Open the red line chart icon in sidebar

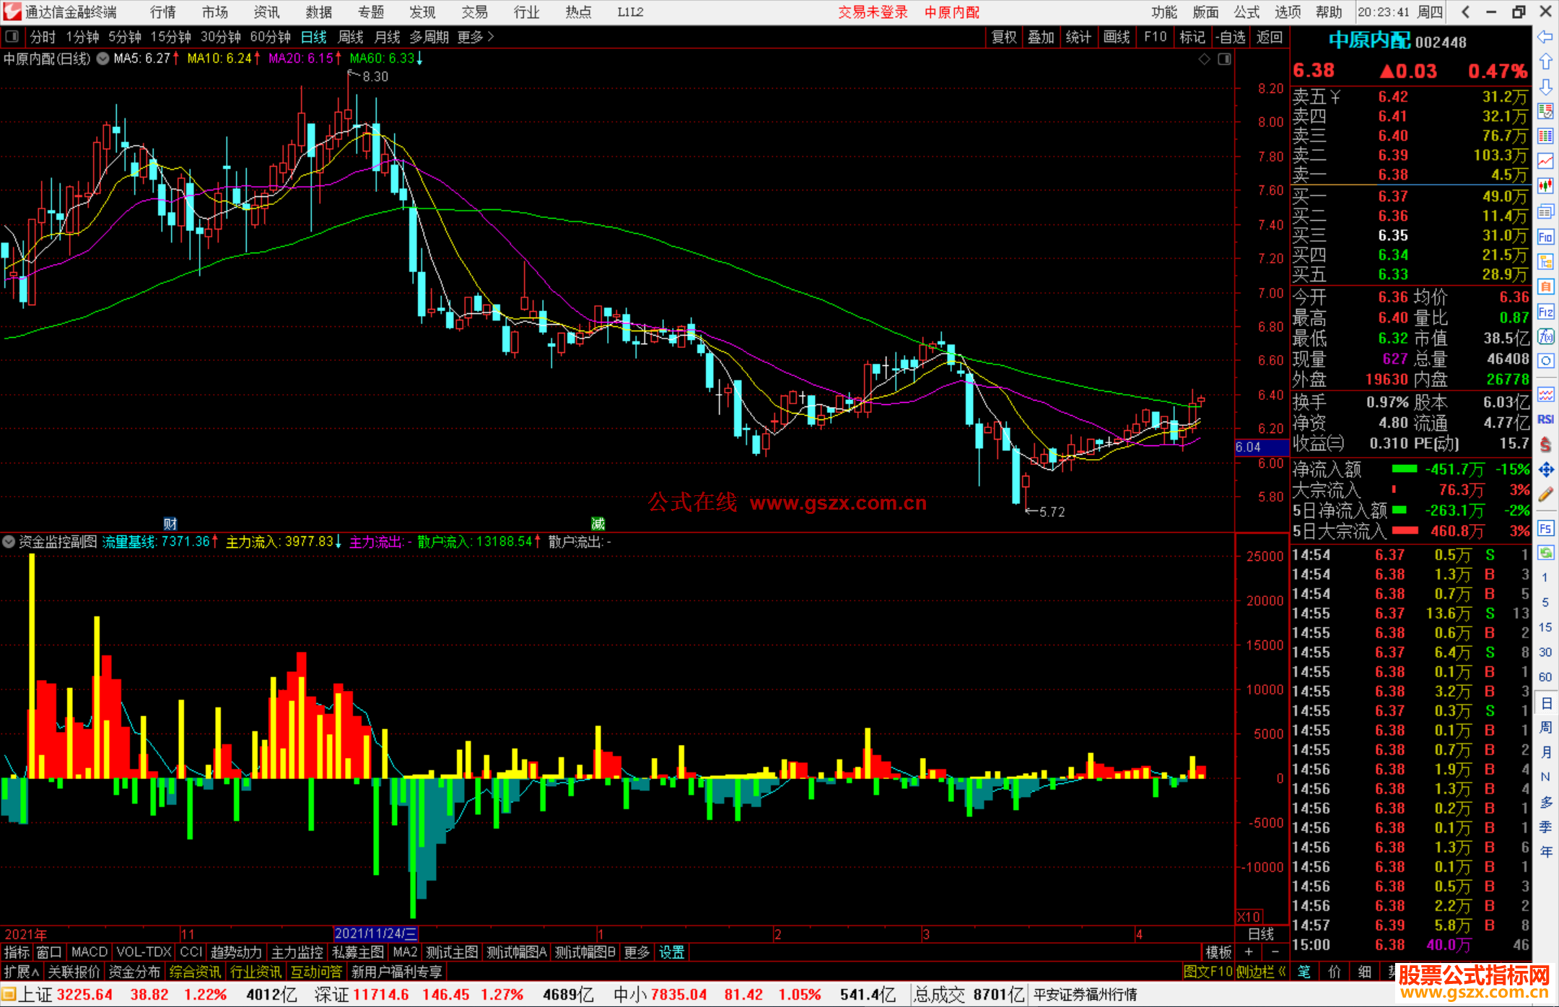pyautogui.click(x=1545, y=161)
